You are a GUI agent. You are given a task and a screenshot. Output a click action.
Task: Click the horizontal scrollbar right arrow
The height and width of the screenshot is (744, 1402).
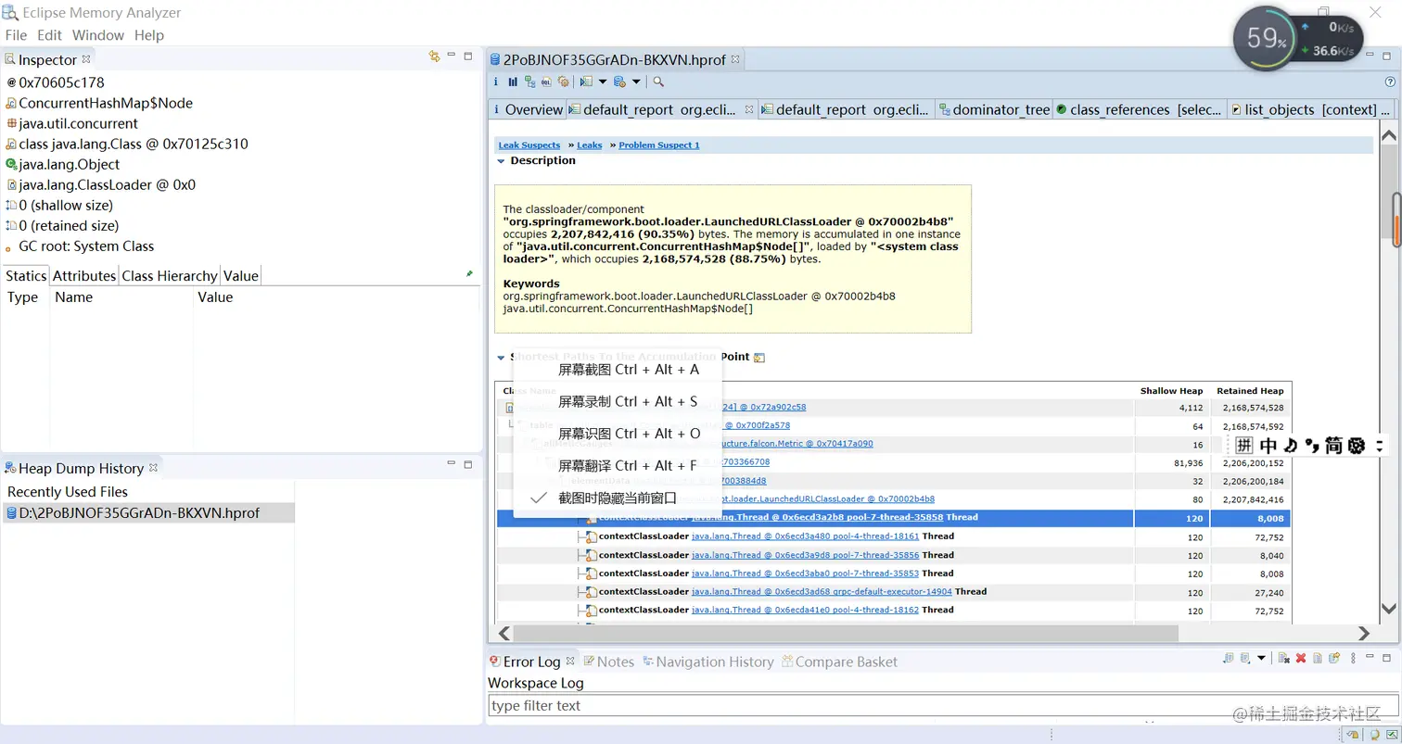tap(1363, 634)
